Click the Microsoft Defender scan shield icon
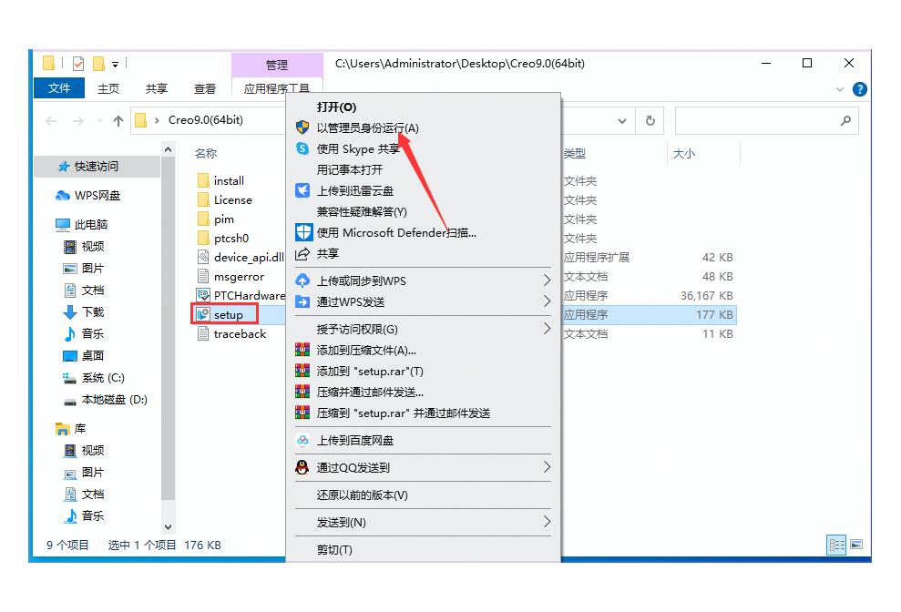This screenshot has height=612, width=901. tap(302, 233)
